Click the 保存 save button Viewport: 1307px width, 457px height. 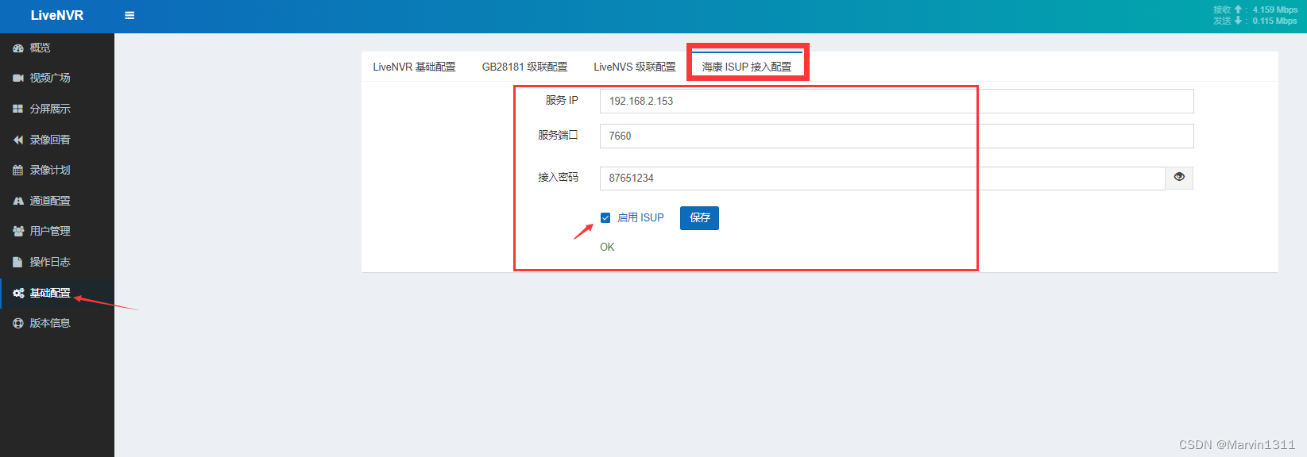point(699,218)
